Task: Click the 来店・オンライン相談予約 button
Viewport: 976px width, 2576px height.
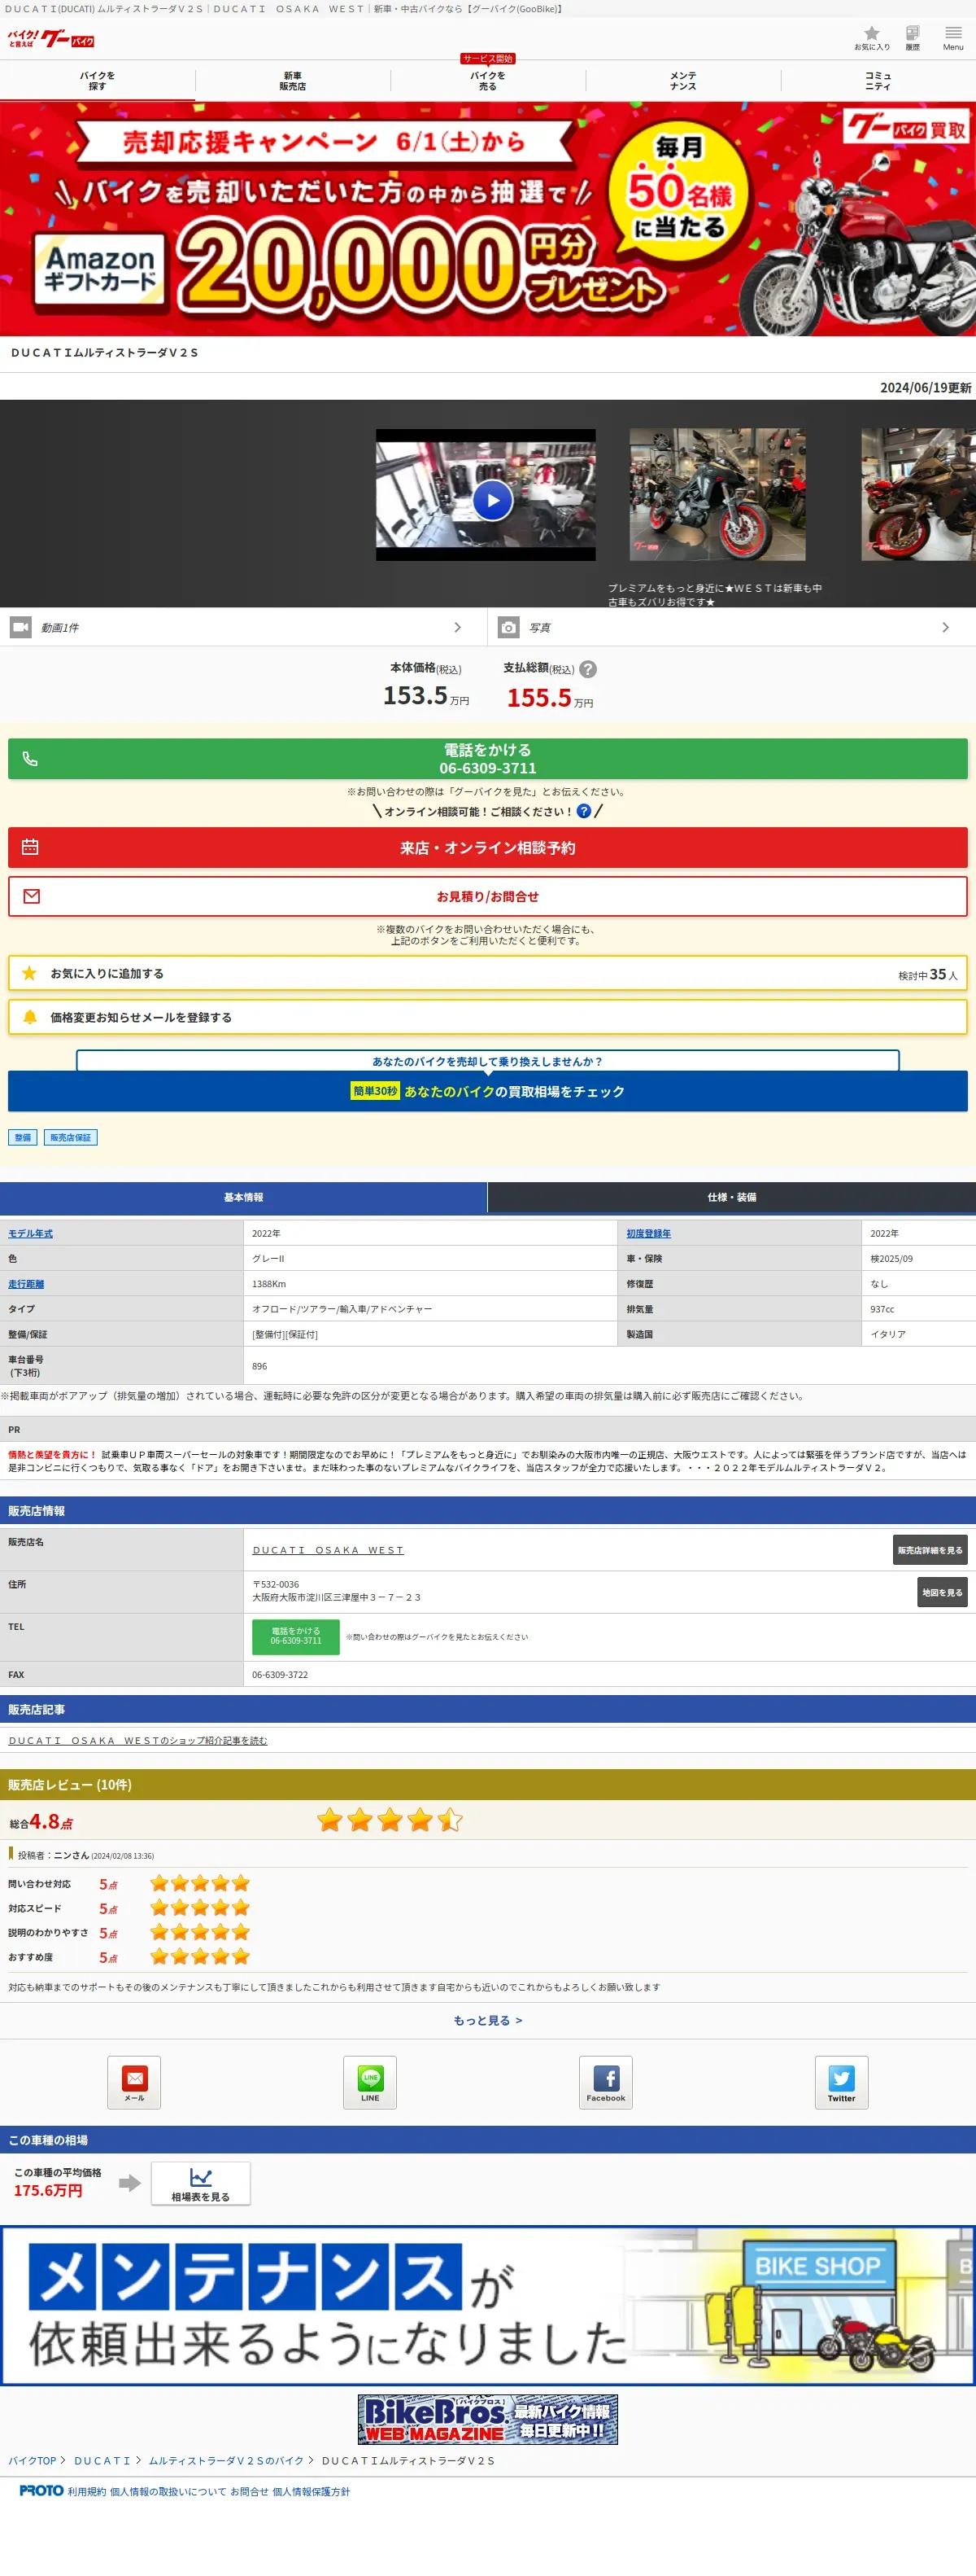Action: [487, 847]
